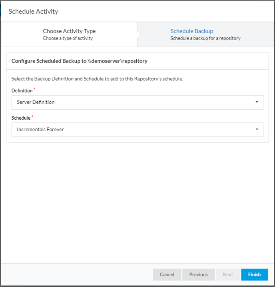Click the wizard step chevron separator

139,34
